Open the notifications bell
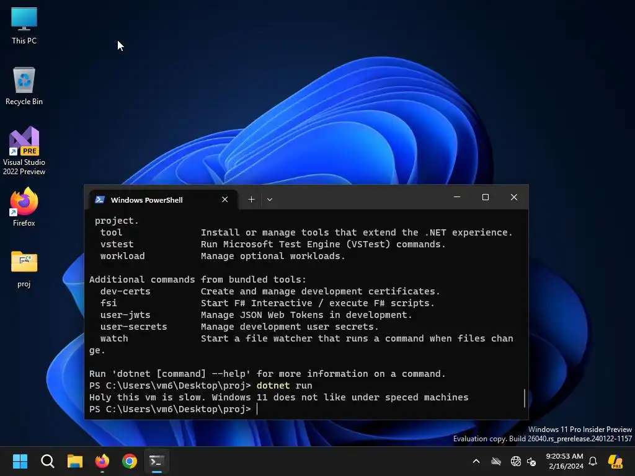Viewport: 635px width, 476px height. tap(593, 461)
